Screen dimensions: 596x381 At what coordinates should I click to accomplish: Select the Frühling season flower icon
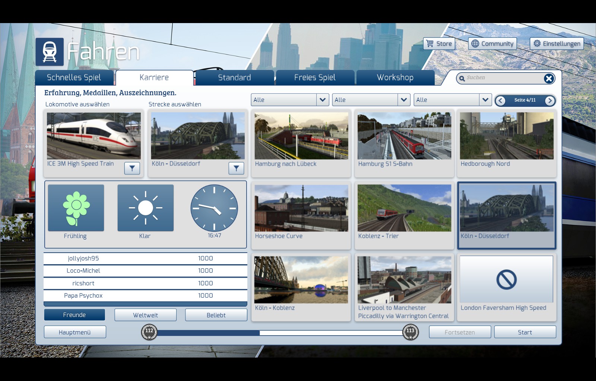pos(76,208)
